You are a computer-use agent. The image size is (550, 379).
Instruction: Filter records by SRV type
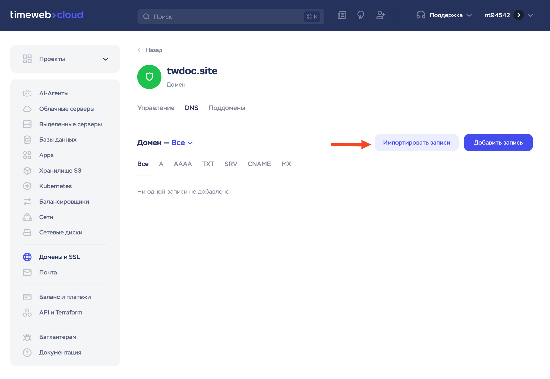tap(231, 164)
